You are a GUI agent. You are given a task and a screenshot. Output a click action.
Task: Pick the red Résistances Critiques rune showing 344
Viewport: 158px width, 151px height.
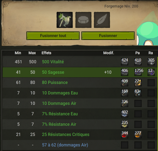click(125, 135)
